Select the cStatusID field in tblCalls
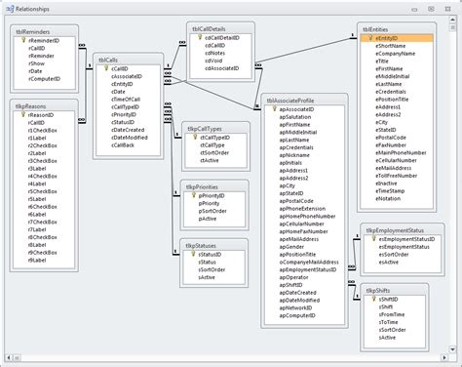Viewport: 462px width, 367px height. [x=123, y=122]
